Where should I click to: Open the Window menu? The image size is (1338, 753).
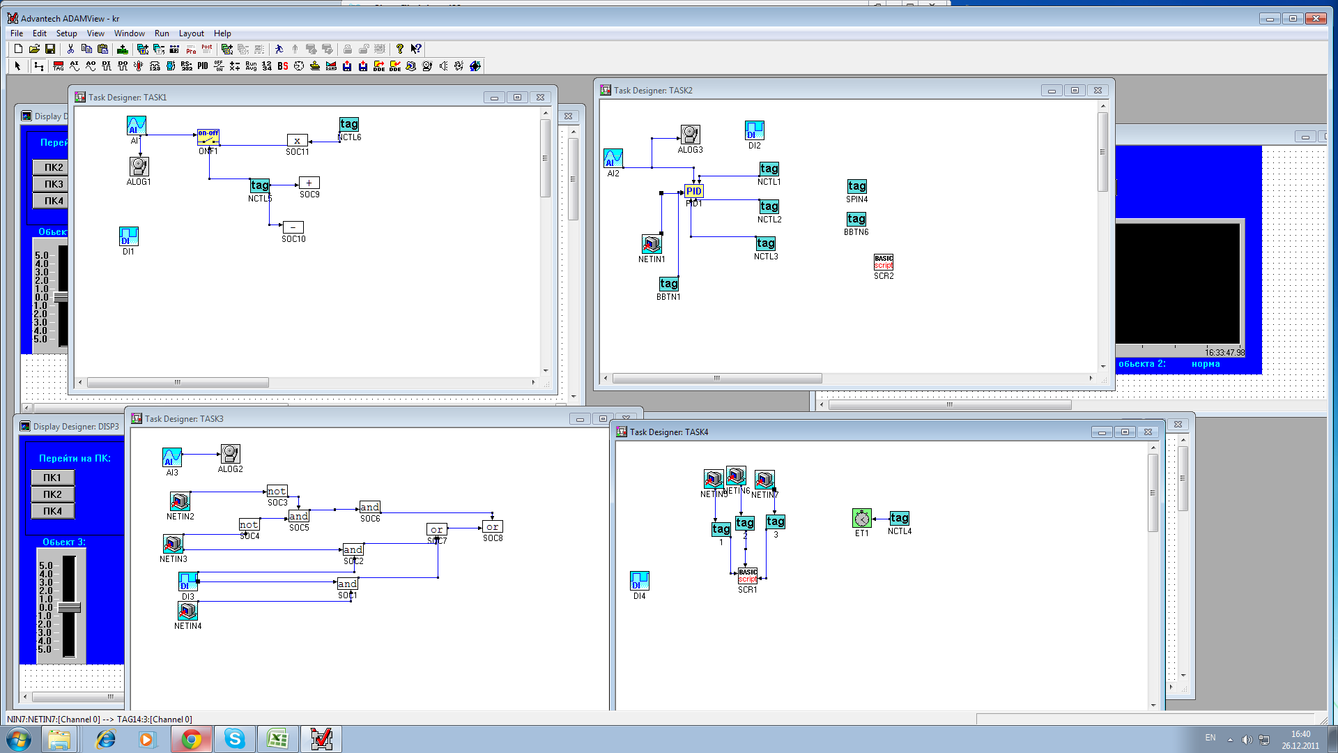click(129, 33)
